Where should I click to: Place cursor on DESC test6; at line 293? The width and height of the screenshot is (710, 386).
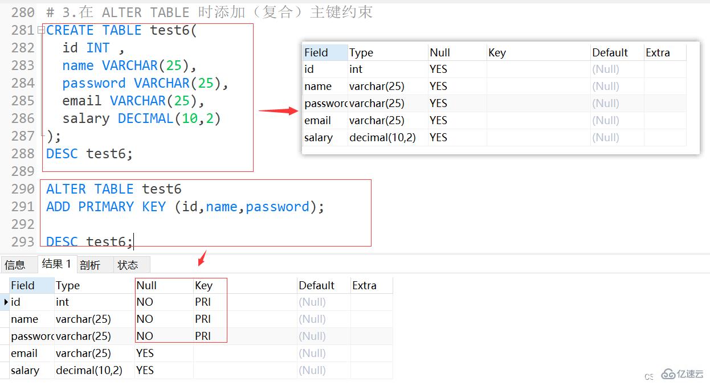pos(88,241)
